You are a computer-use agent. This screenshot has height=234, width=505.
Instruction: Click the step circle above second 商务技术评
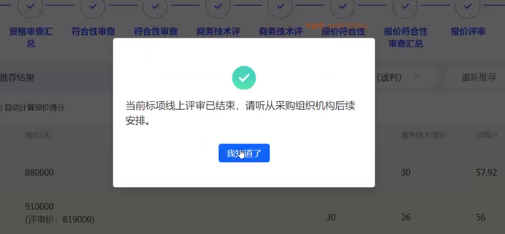coord(280,6)
